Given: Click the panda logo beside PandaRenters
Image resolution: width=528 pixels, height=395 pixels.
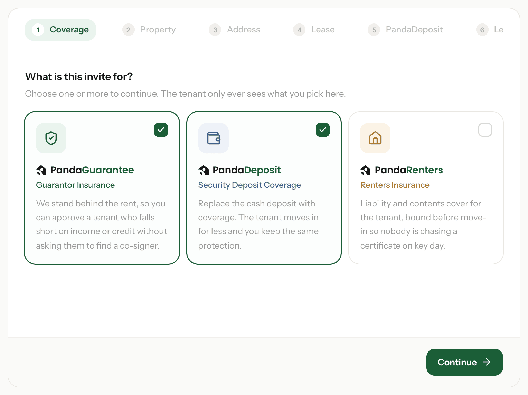Looking at the screenshot, I should point(366,170).
